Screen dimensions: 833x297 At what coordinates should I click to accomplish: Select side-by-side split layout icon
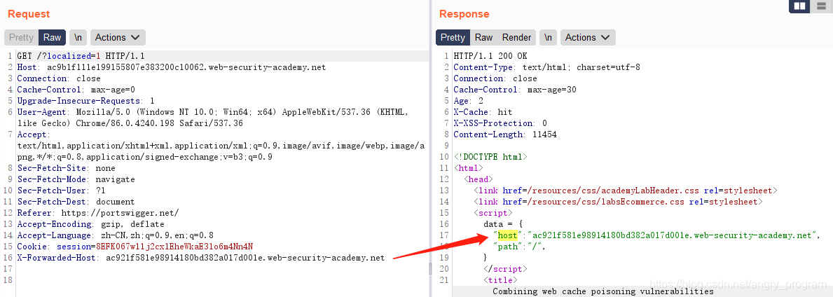point(799,6)
